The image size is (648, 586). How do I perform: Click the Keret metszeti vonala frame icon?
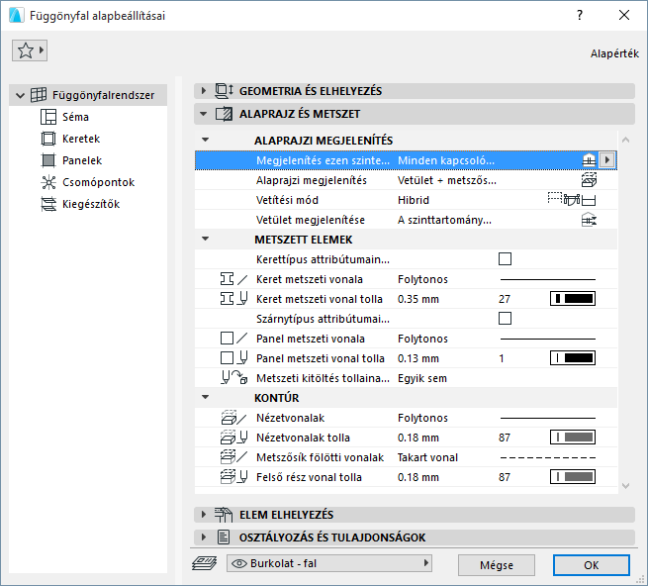233,279
